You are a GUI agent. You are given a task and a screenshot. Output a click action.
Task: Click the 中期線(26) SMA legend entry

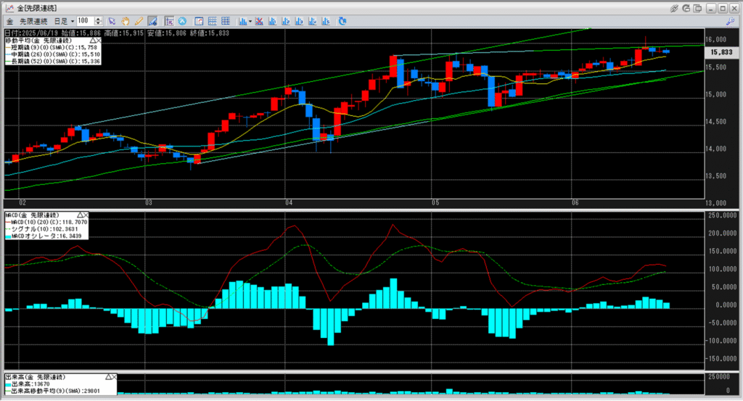pyautogui.click(x=53, y=54)
